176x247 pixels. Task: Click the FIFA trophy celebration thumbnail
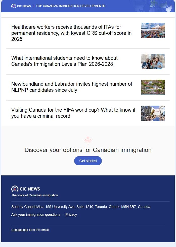[153, 113]
